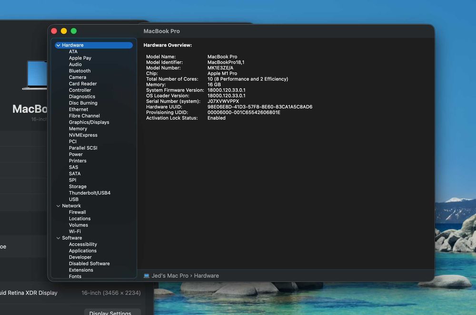This screenshot has height=315, width=476.
Task: Click the Display Settings button behind
Action: click(112, 312)
